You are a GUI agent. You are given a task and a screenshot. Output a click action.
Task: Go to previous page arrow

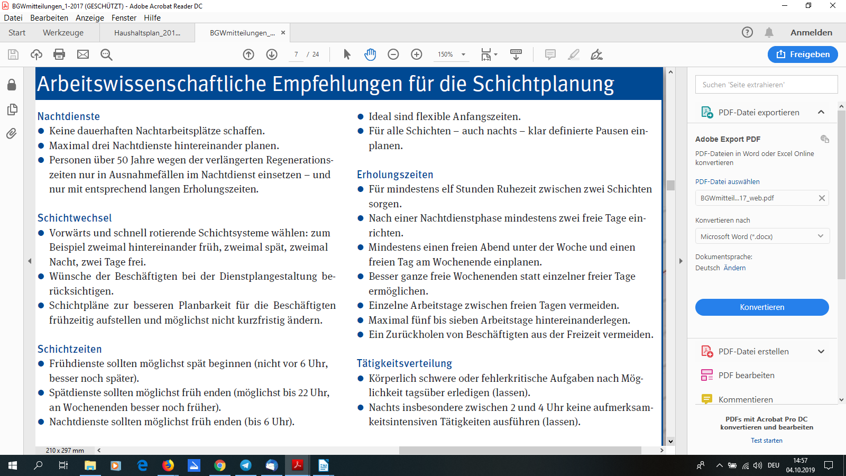(x=249, y=54)
